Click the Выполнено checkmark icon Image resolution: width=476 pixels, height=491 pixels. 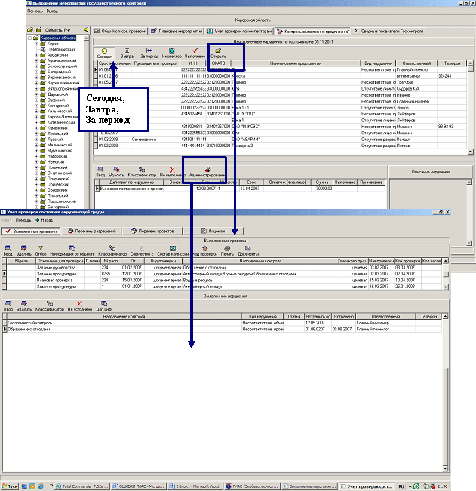point(195,51)
